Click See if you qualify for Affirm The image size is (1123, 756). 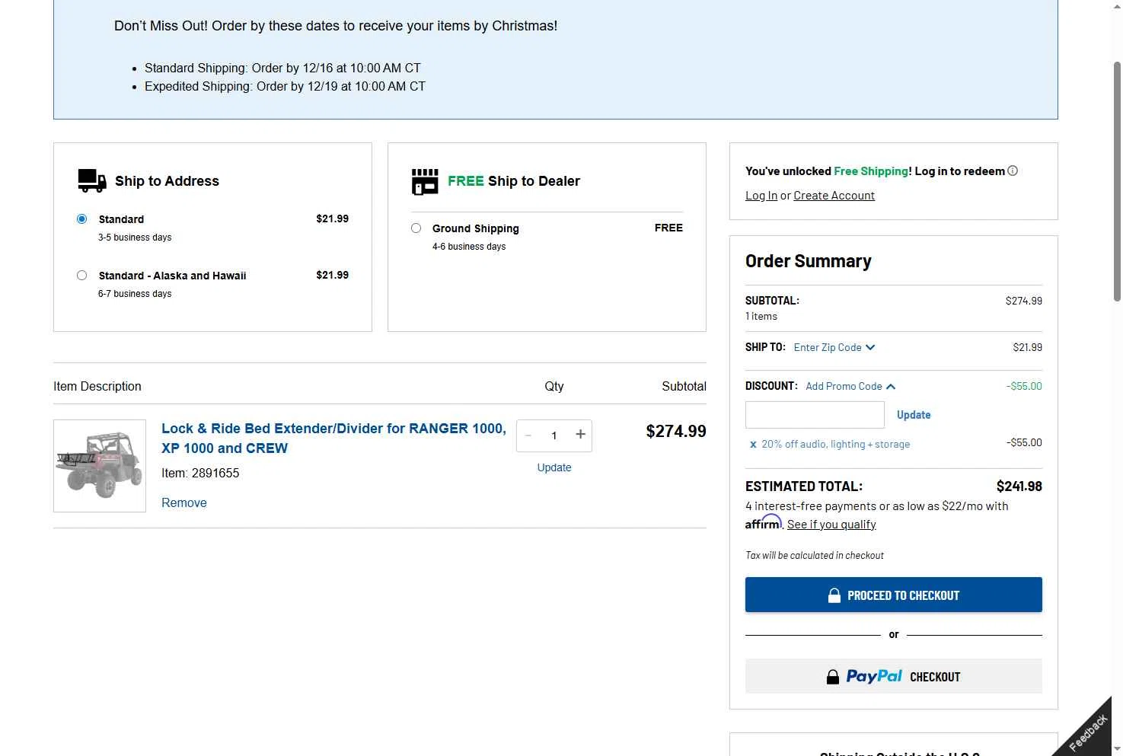tap(831, 525)
